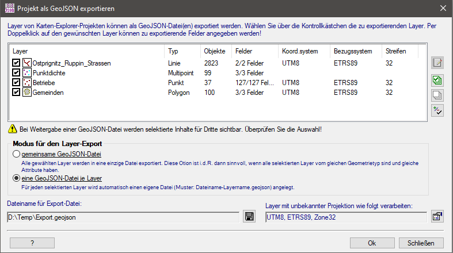
Task: Click the Punkt type cell of Betriebe
Action: click(x=176, y=83)
